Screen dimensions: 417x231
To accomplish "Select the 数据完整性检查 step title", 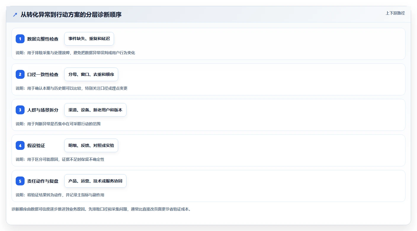I will (x=43, y=39).
